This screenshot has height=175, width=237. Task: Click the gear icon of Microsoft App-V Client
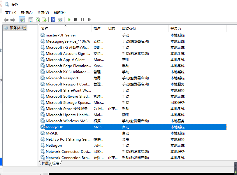pyautogui.click(x=43, y=60)
